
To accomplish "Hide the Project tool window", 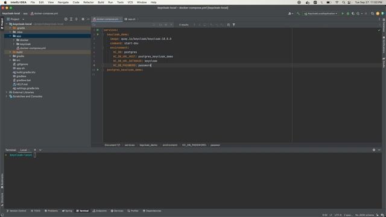I will tap(88, 19).
